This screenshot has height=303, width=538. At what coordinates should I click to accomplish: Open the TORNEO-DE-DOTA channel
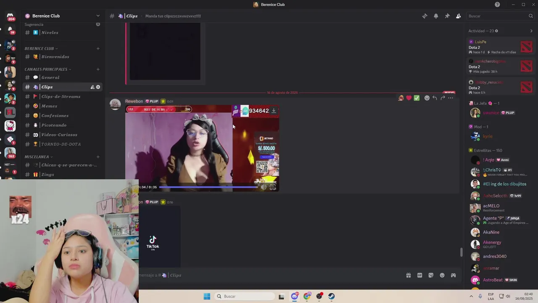point(61,144)
